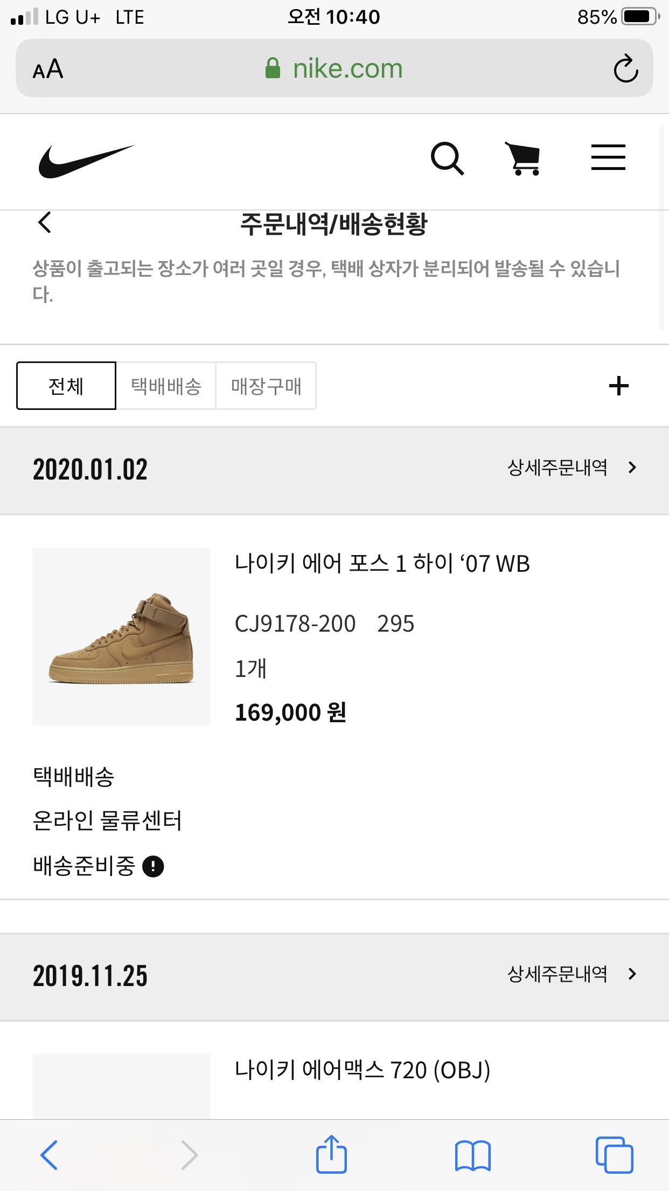Screen dimensions: 669x1191
Task: Tap the page reload icon
Action: coord(625,69)
